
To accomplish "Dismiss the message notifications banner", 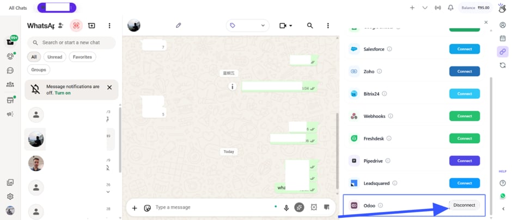I will click(x=109, y=87).
